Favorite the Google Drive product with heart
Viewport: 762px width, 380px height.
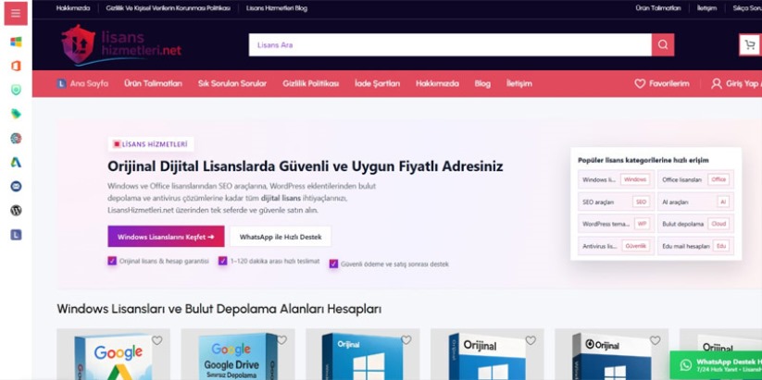(x=281, y=340)
